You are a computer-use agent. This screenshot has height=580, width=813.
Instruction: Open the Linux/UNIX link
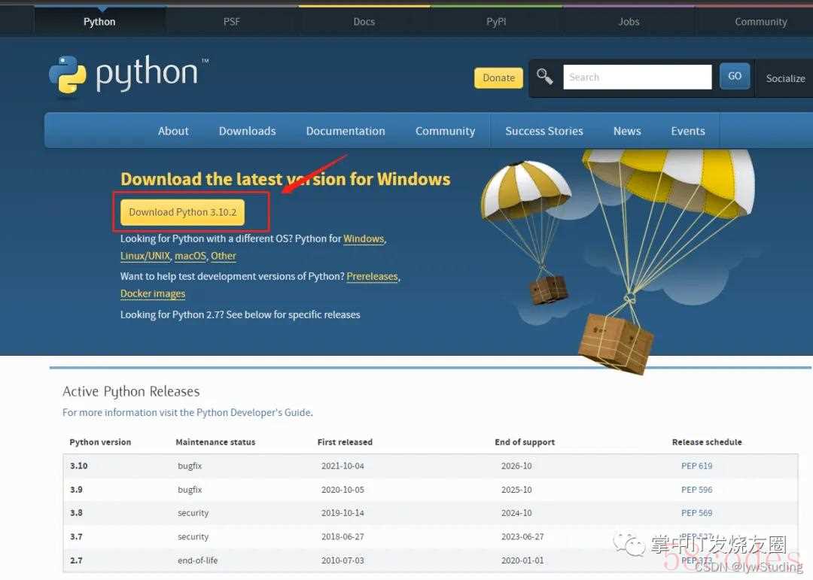coord(145,256)
